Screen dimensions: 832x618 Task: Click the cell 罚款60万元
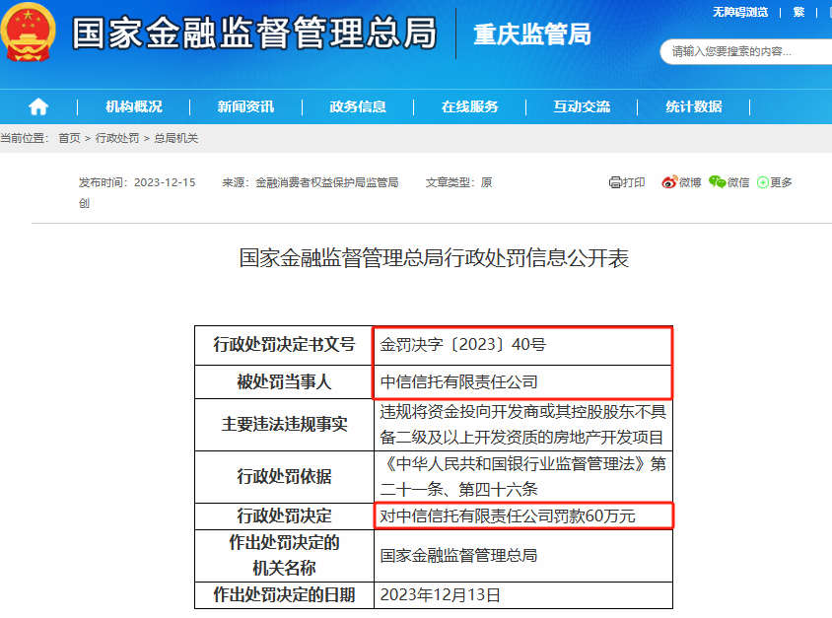tap(523, 515)
